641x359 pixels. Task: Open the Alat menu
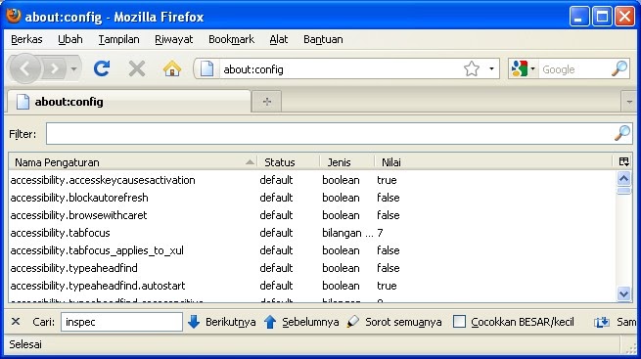(x=278, y=39)
